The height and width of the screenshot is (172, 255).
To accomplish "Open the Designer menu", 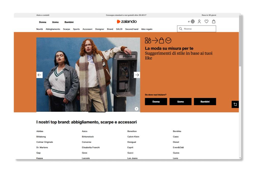I will click(x=99, y=29).
